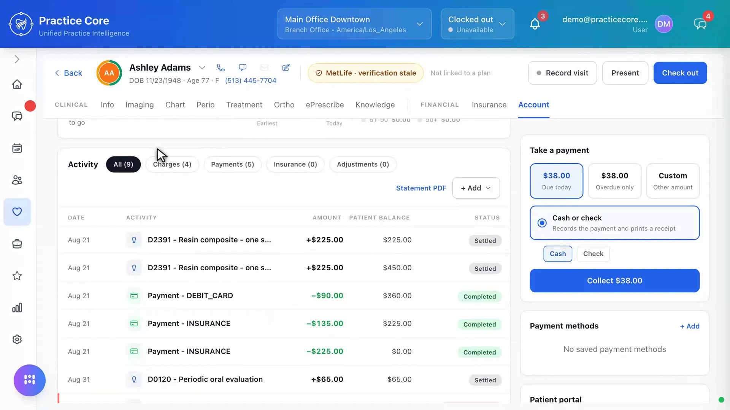Screen dimensions: 730x410
Task: Click card icon on DEBIT_CARD payment row
Action: coord(134,296)
